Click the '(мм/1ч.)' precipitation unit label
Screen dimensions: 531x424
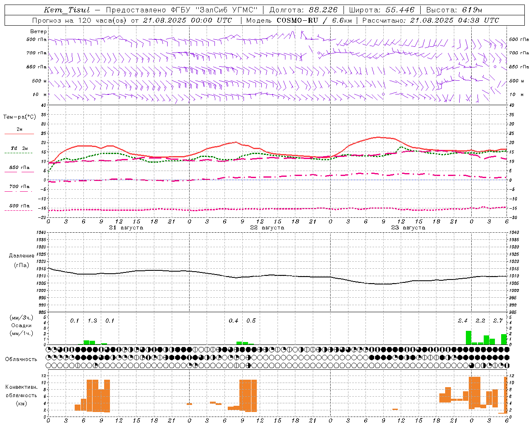(x=22, y=333)
